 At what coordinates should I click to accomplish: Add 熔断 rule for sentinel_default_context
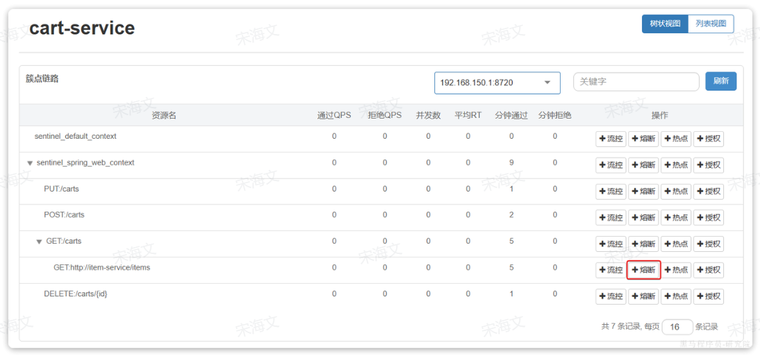click(643, 139)
